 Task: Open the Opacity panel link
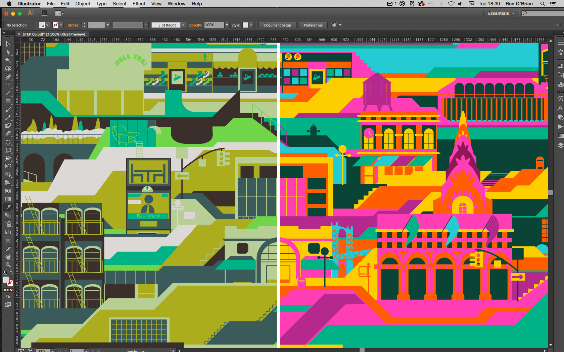(x=195, y=25)
